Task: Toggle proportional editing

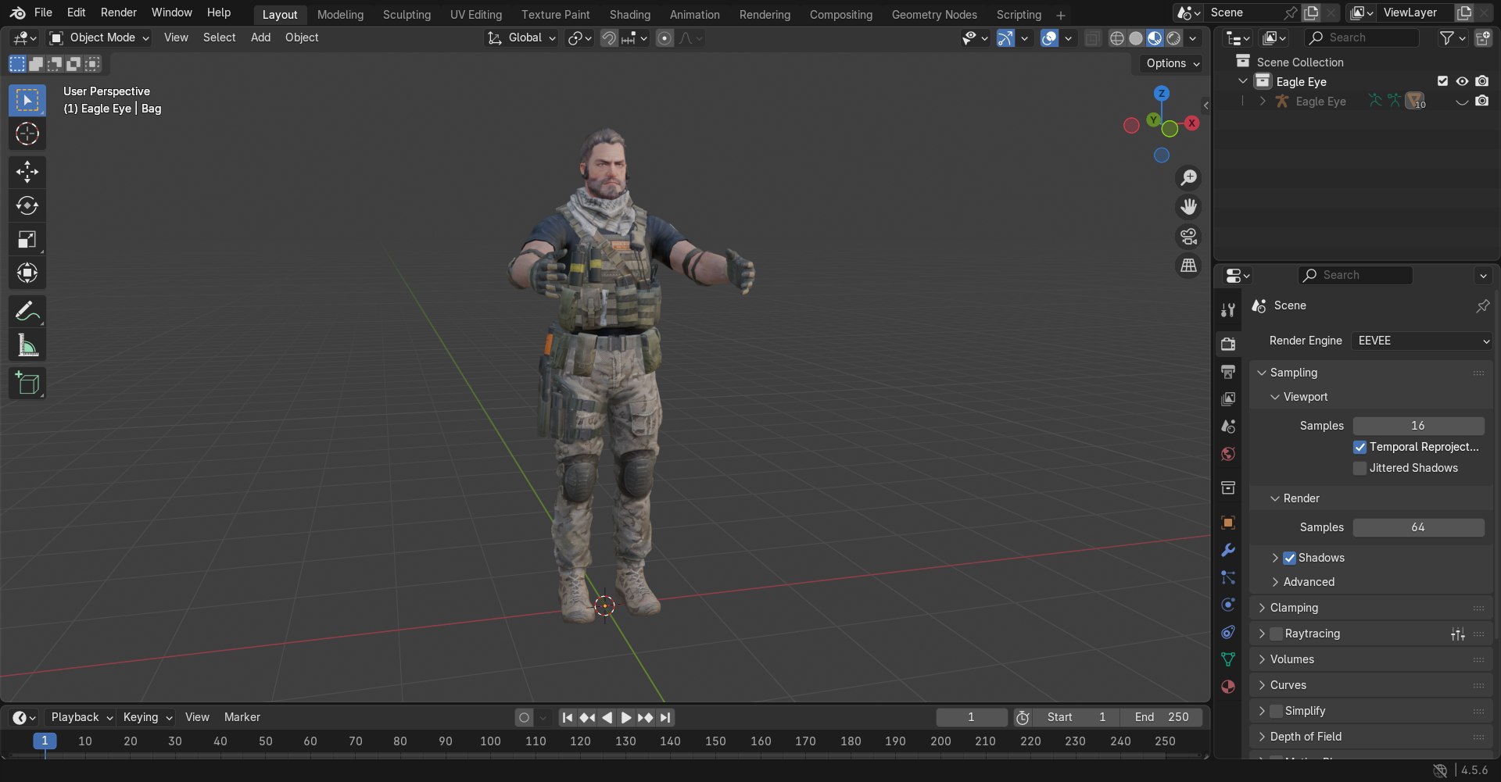Action: click(x=665, y=38)
